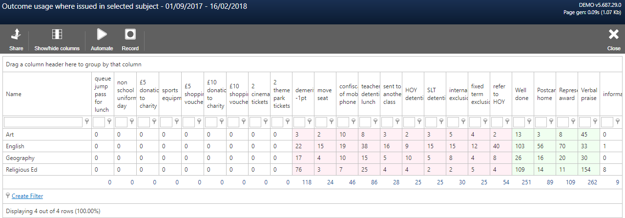The image size is (625, 218).
Task: Open the Show/hide columns tool
Action: point(57,34)
